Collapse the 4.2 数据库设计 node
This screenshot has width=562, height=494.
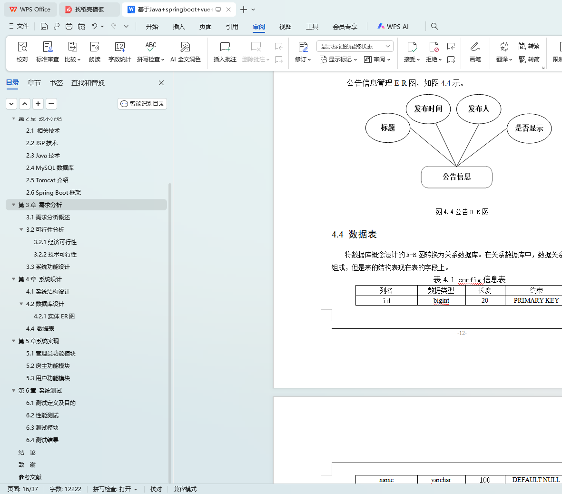tap(21, 304)
